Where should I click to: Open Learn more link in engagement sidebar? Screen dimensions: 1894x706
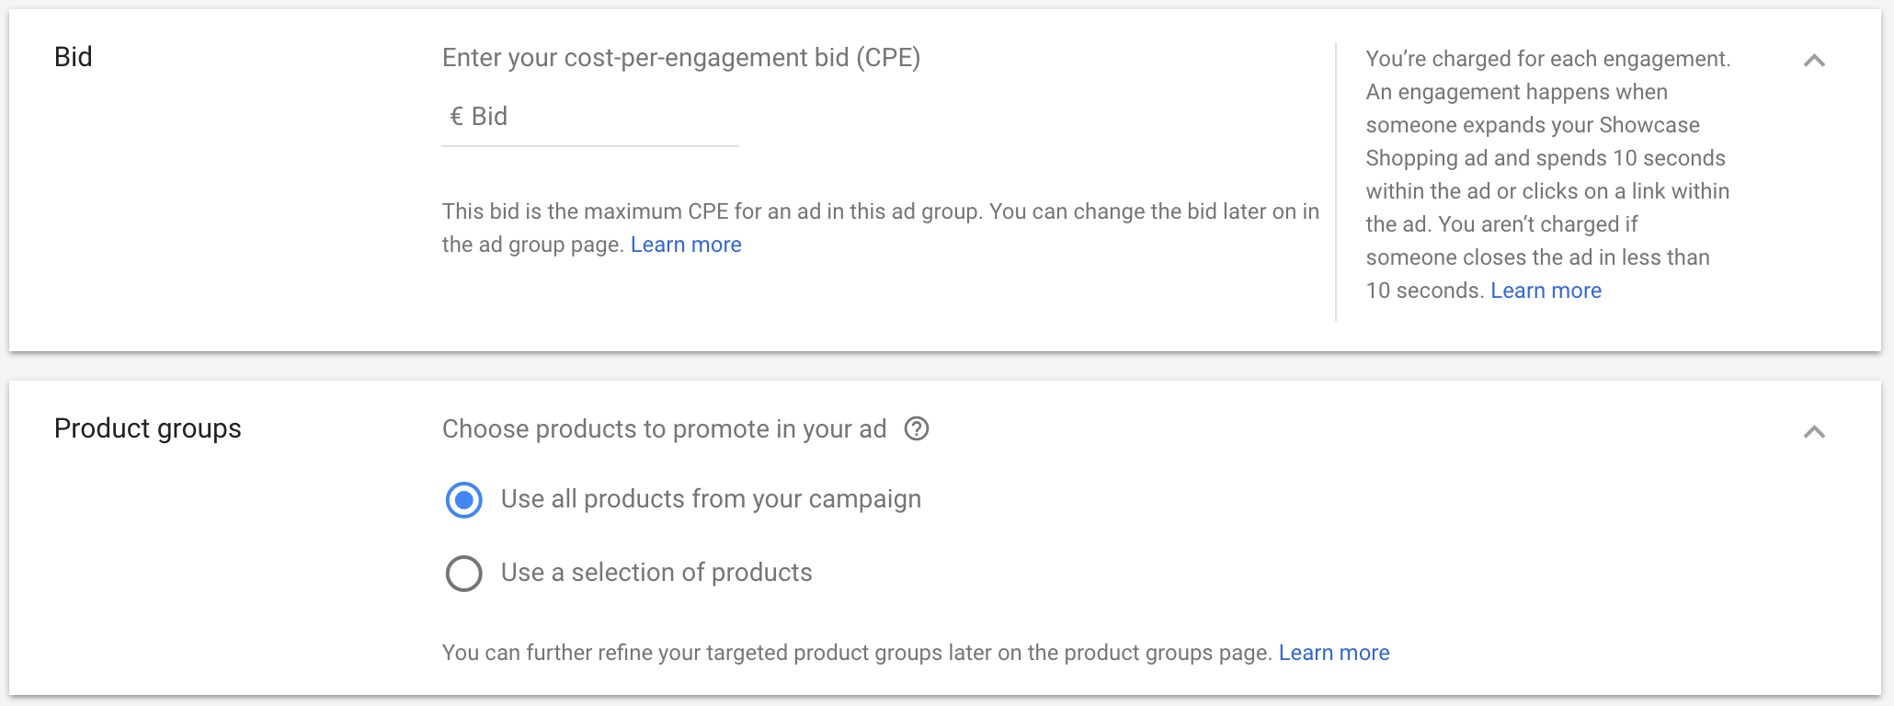[x=1546, y=290]
